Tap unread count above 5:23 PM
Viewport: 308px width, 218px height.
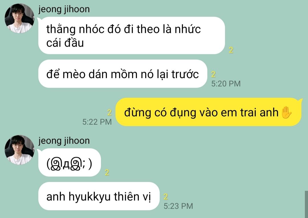point(166,197)
